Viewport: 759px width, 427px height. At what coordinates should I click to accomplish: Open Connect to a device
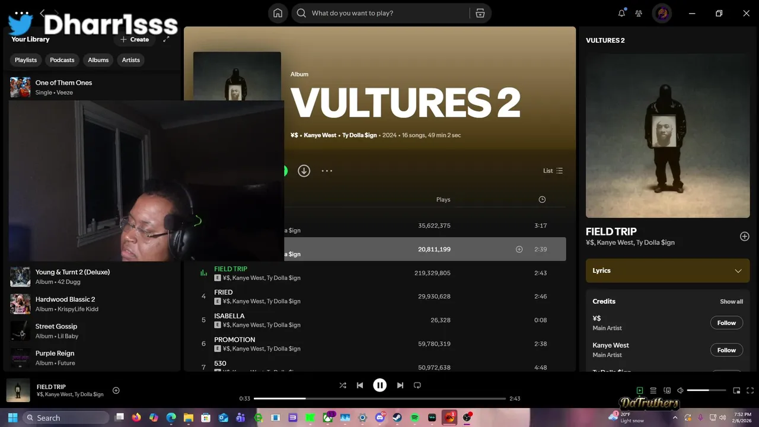667,390
